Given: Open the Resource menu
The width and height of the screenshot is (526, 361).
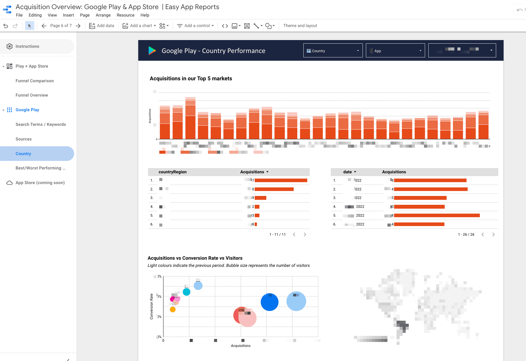Looking at the screenshot, I should (x=126, y=15).
